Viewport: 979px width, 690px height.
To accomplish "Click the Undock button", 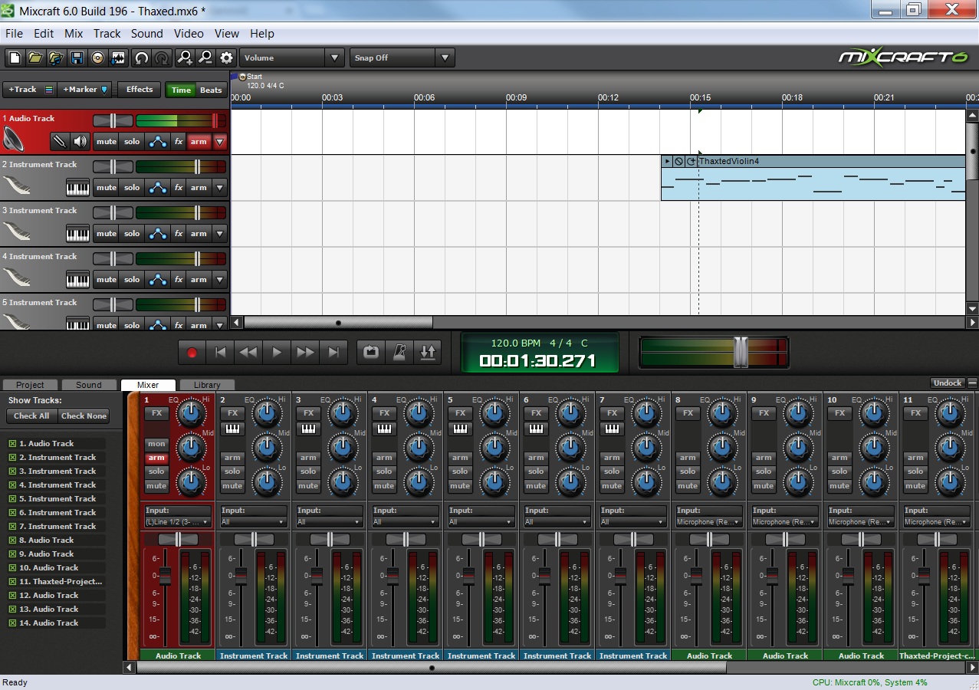I will 947,383.
